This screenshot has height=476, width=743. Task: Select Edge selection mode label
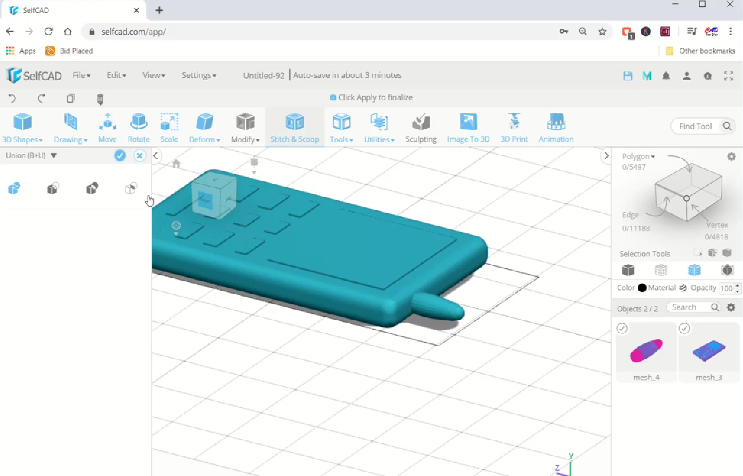[630, 215]
